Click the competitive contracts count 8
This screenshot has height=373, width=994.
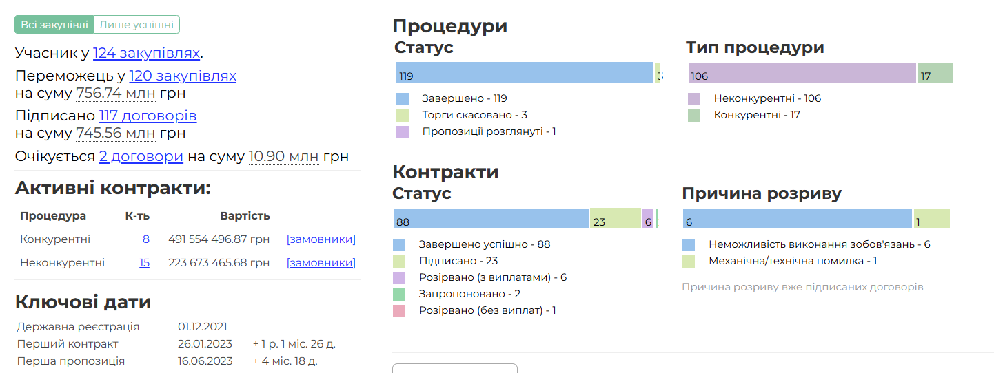tap(145, 239)
